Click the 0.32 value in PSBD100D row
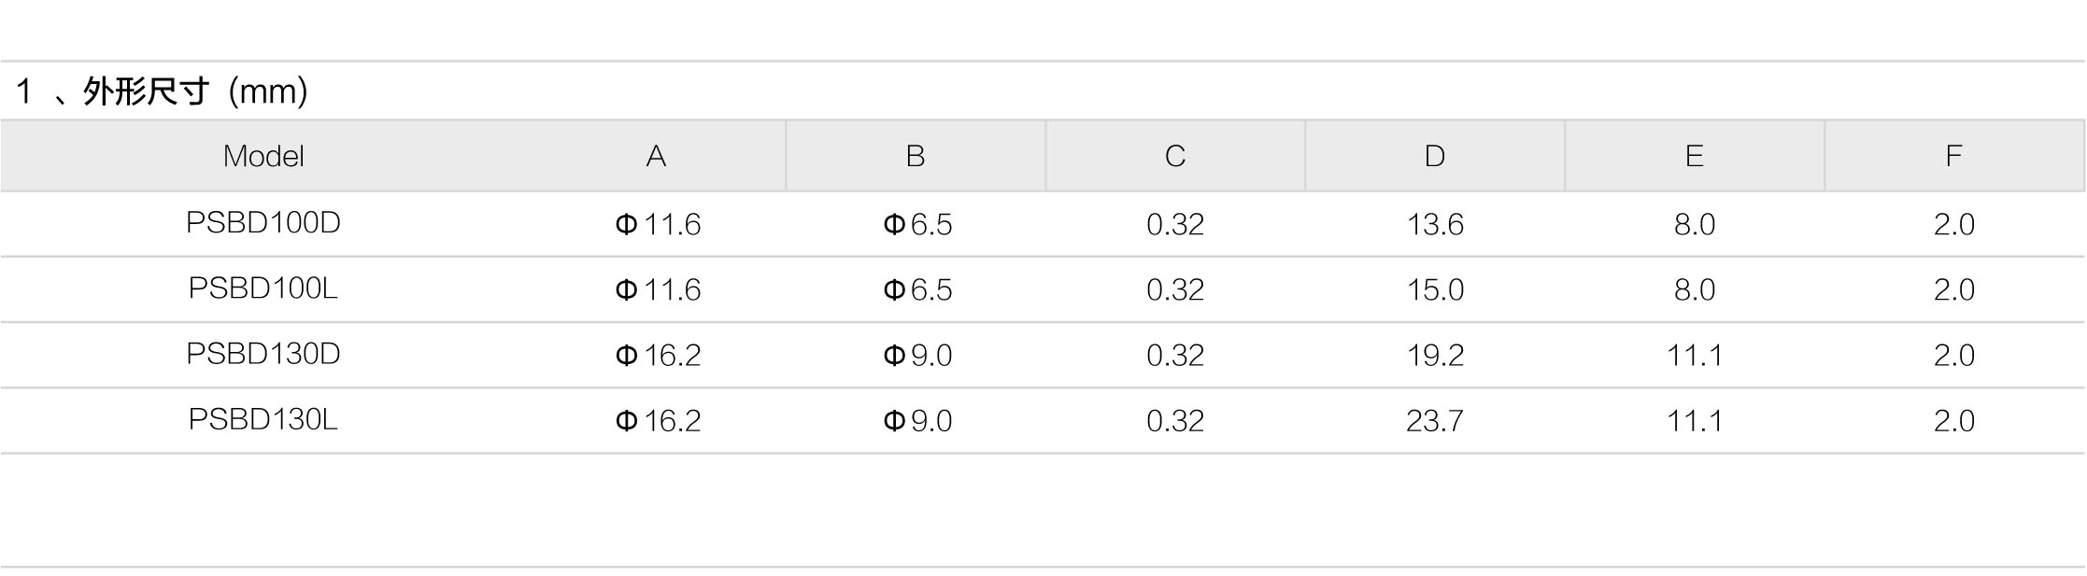 [1175, 224]
